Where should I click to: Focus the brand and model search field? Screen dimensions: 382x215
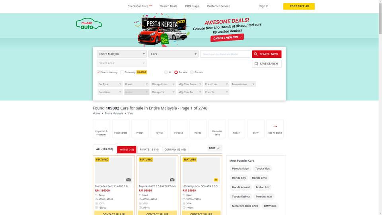[x=225, y=54]
